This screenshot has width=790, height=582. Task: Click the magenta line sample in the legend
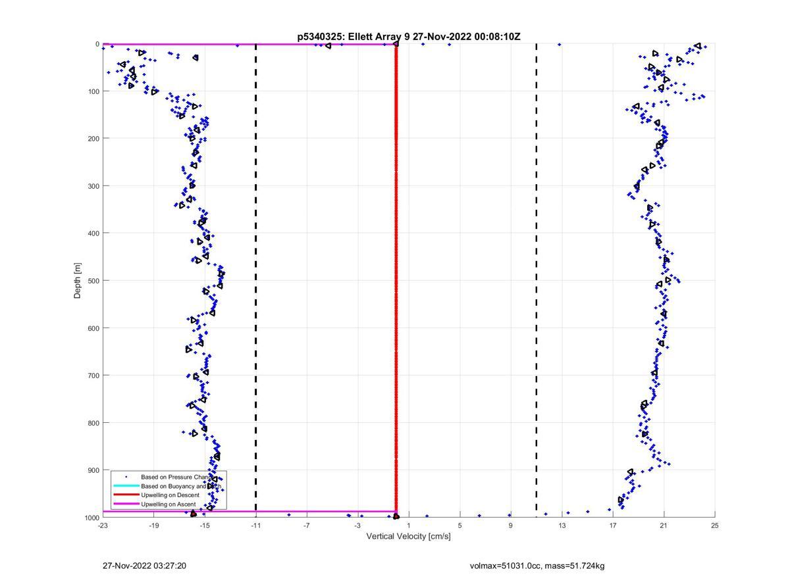click(x=126, y=504)
